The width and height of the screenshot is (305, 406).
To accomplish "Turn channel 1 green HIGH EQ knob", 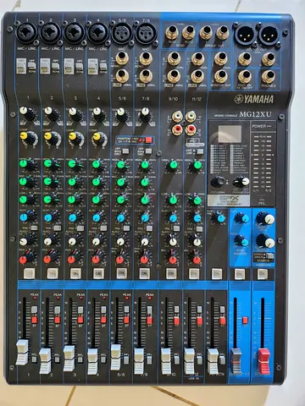I will [24, 163].
